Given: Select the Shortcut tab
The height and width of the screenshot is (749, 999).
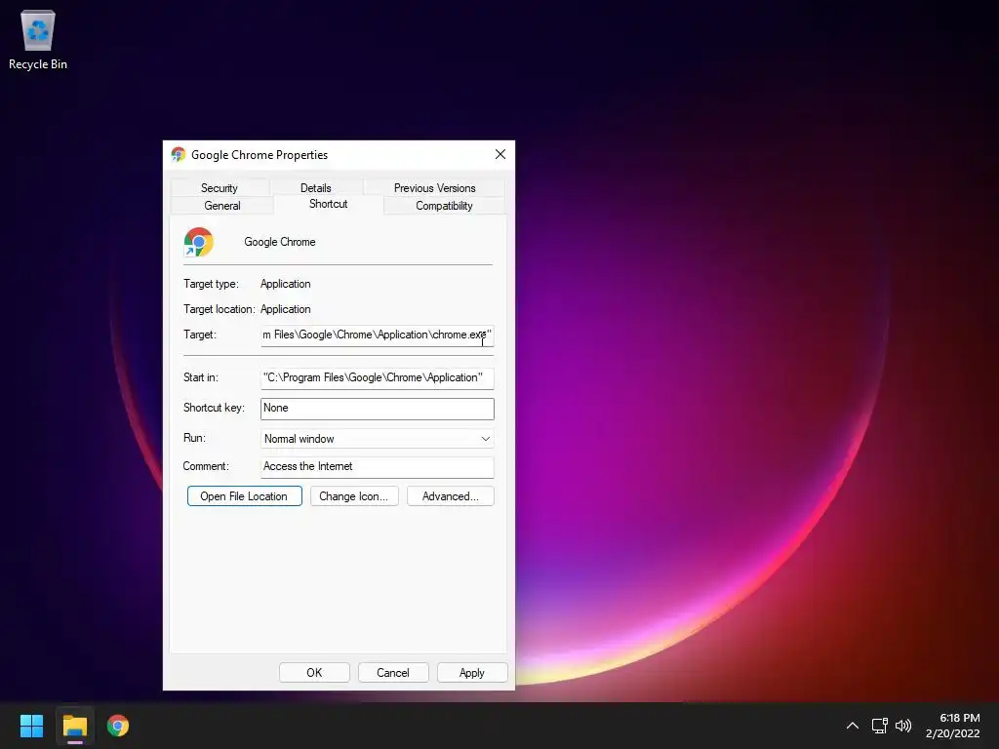Looking at the screenshot, I should click(x=328, y=204).
